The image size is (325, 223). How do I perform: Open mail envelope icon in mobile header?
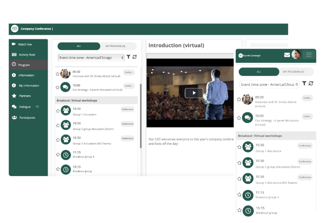(x=287, y=55)
